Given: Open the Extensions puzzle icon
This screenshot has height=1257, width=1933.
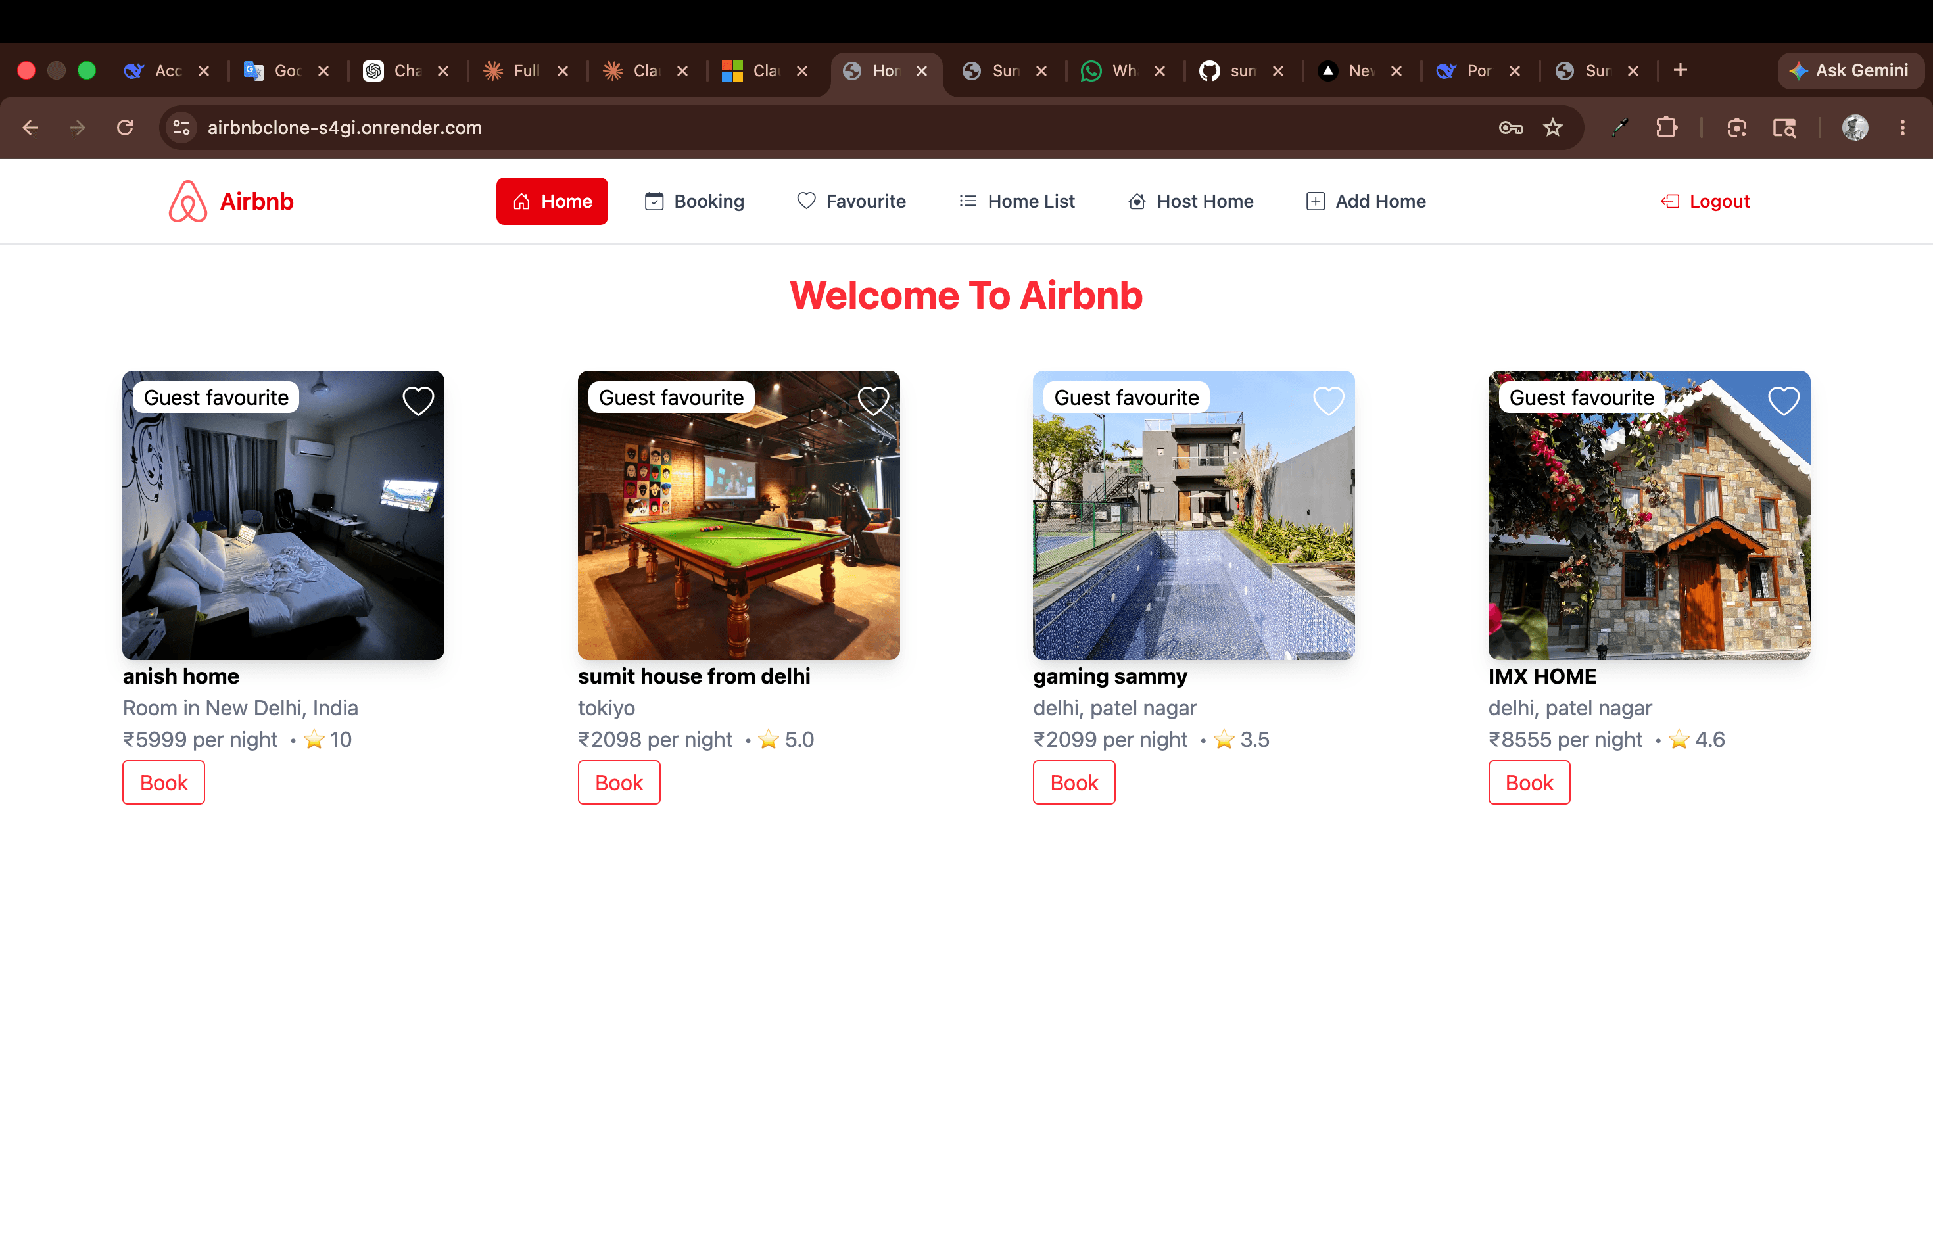Looking at the screenshot, I should (x=1667, y=128).
